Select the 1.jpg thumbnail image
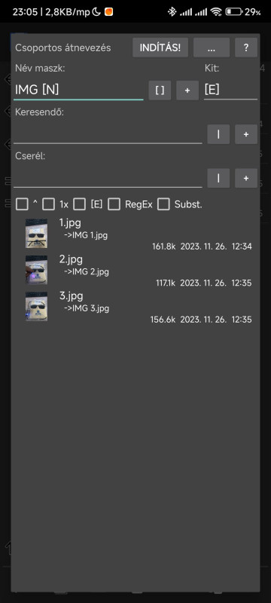This screenshot has height=603, width=271. (x=36, y=234)
